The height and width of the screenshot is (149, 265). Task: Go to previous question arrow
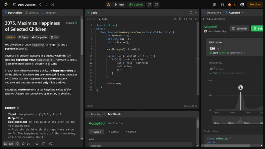click(x=40, y=5)
